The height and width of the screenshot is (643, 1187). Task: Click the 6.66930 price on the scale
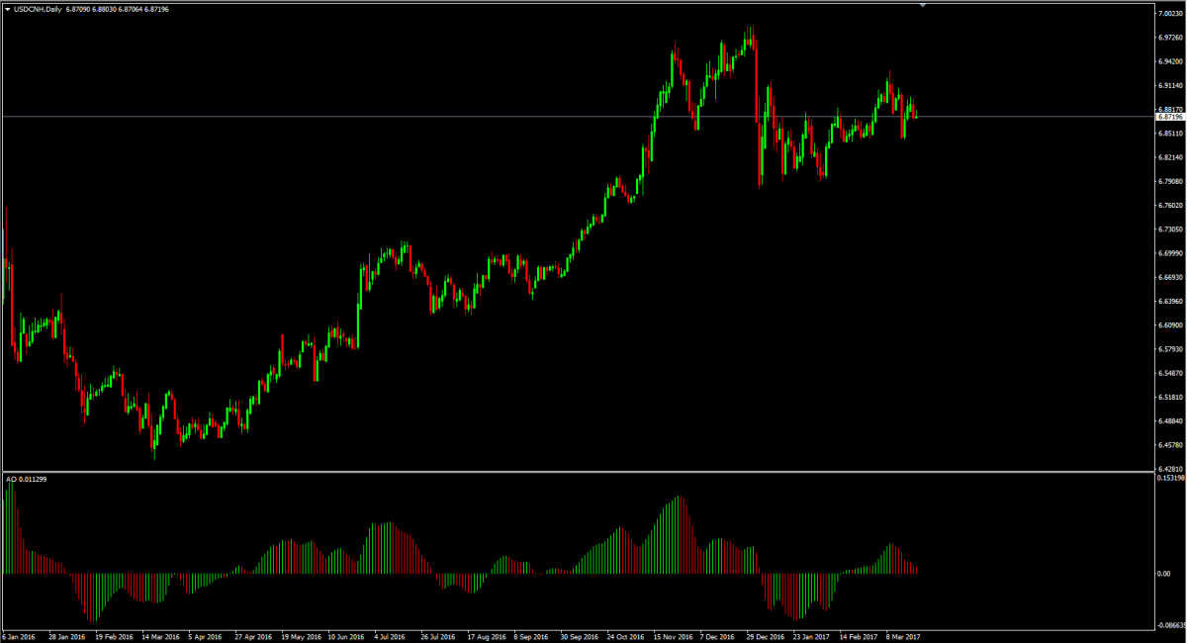click(1170, 277)
